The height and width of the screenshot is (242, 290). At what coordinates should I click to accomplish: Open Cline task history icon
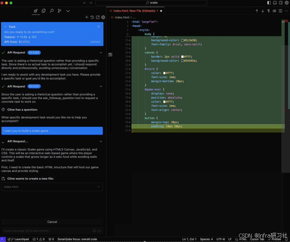[x=92, y=17]
